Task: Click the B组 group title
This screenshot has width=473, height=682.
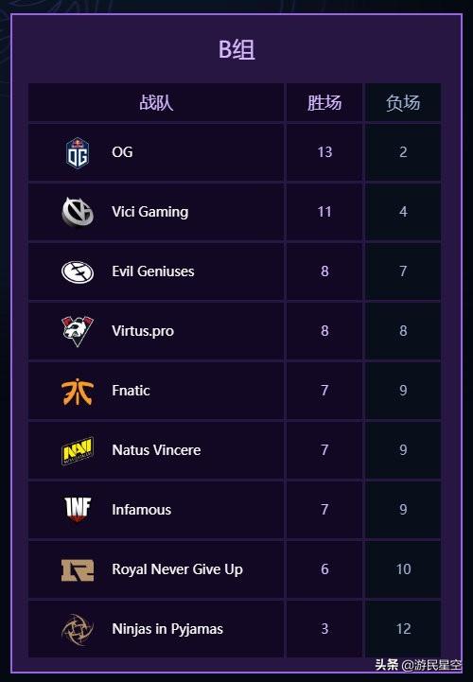Action: click(236, 49)
